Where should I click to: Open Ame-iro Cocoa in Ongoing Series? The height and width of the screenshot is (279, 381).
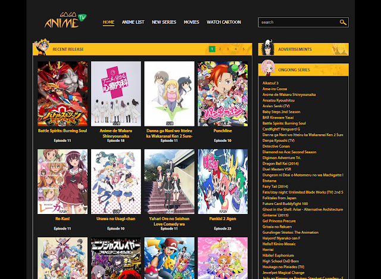click(x=274, y=89)
